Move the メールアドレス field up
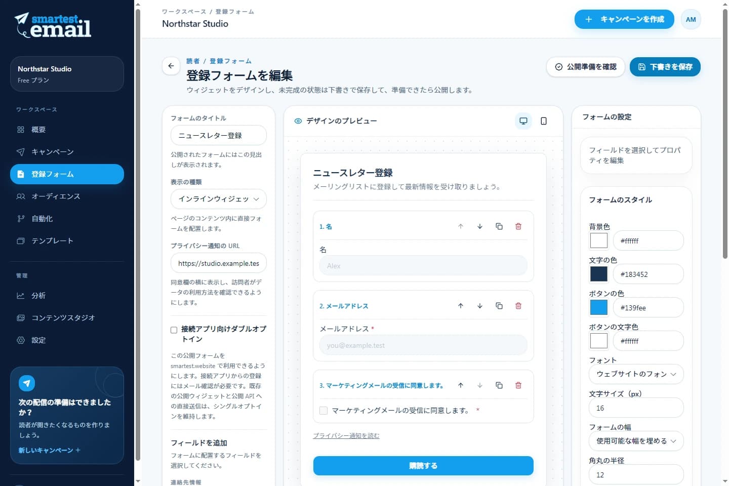Image resolution: width=729 pixels, height=486 pixels. click(461, 306)
